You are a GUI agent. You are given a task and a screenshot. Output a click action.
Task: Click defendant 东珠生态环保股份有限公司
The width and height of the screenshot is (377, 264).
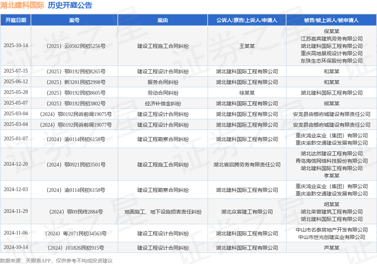pos(332,61)
